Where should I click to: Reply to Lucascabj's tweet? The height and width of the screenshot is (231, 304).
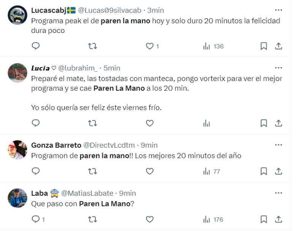point(36,46)
